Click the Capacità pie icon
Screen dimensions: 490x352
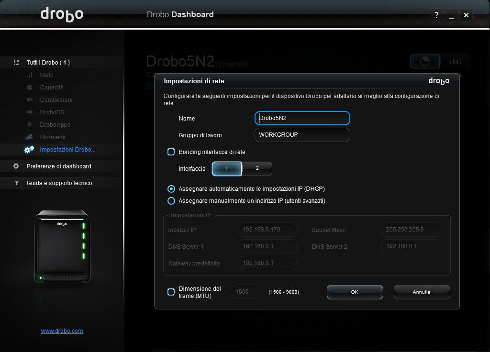coord(30,88)
